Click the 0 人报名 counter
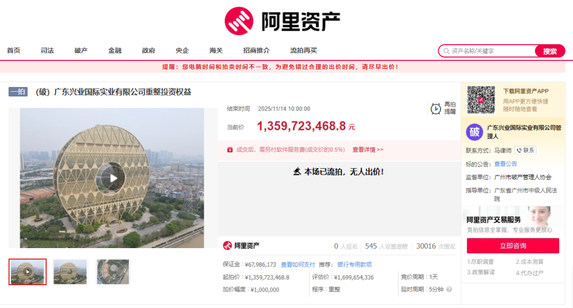The width and height of the screenshot is (573, 308). (346, 247)
